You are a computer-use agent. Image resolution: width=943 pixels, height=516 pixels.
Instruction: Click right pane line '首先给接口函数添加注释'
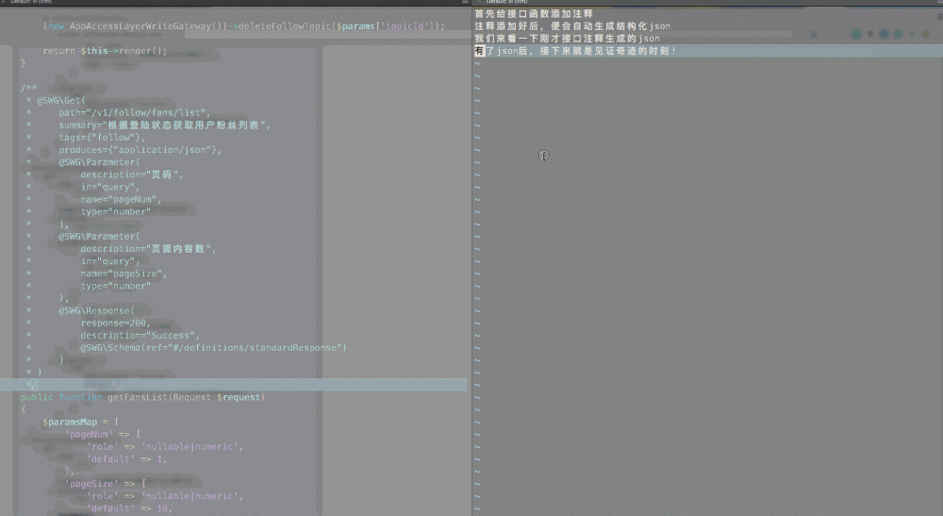coord(534,14)
